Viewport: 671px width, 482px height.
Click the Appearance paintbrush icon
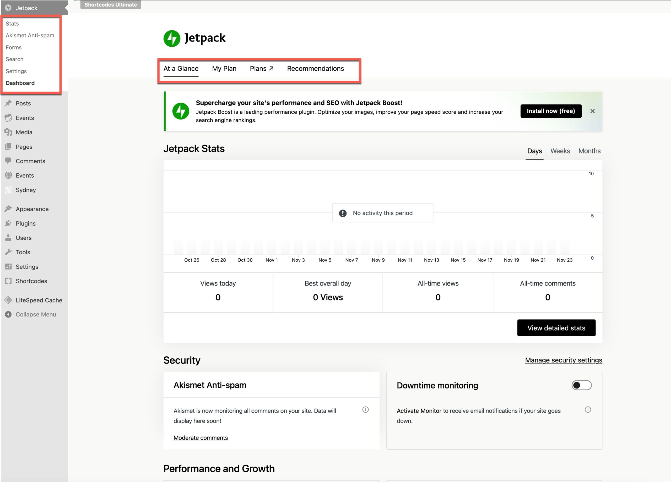[x=8, y=209]
